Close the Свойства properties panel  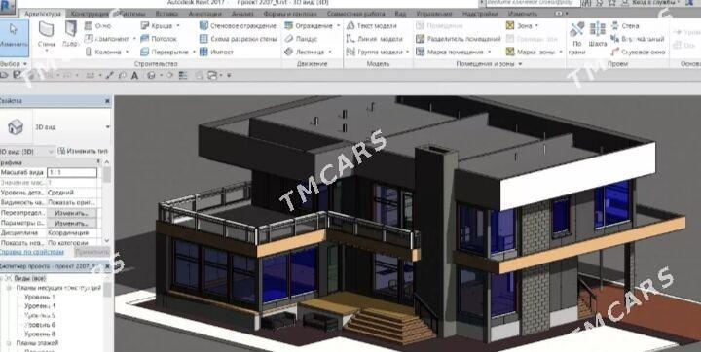pos(107,101)
